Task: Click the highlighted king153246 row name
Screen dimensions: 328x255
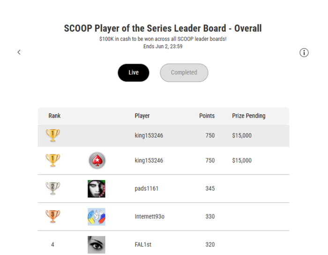Action: [149, 135]
